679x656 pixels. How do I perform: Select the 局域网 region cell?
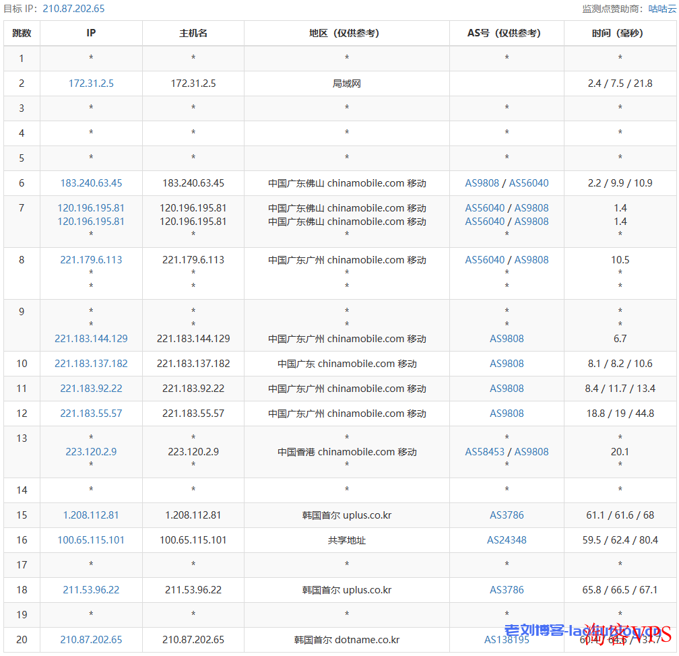click(347, 84)
